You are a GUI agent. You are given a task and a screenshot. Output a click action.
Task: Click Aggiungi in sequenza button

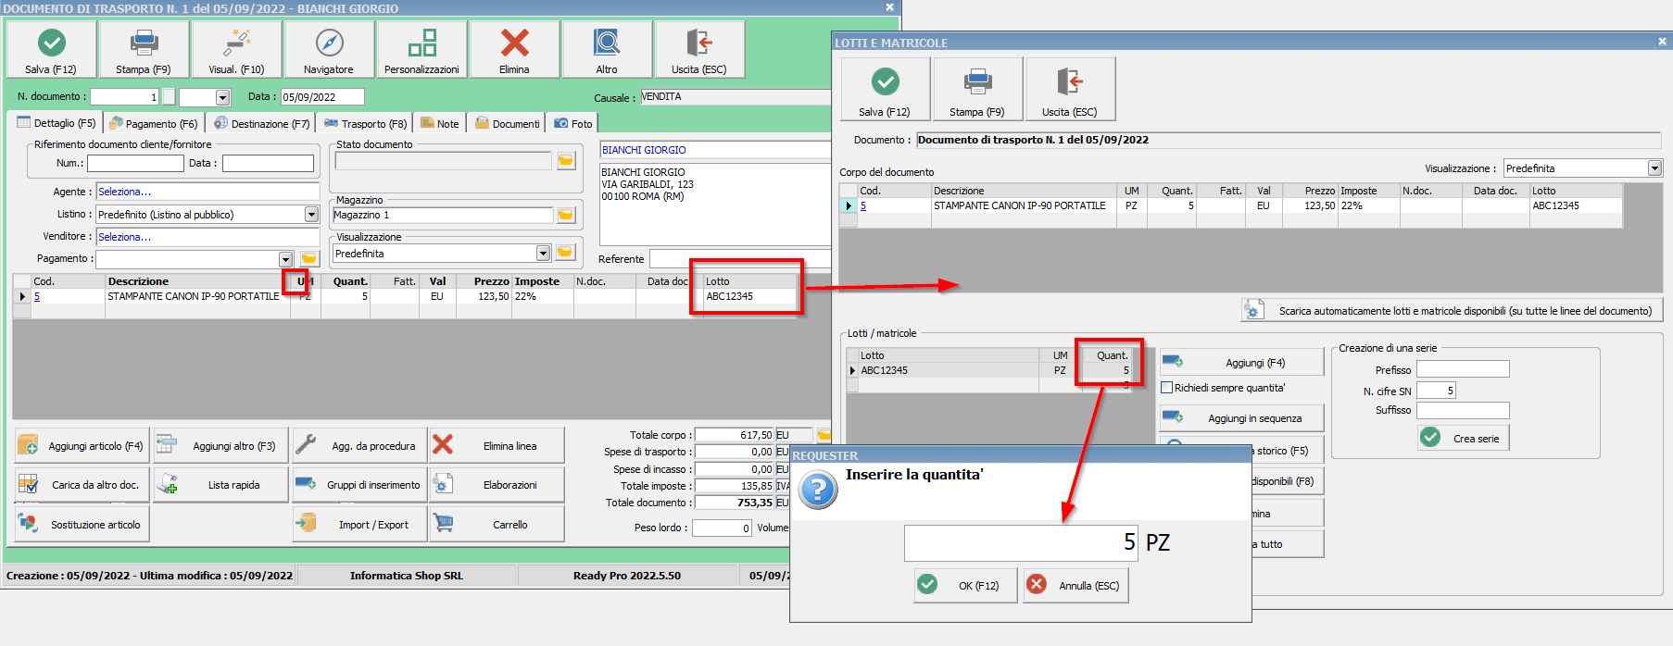pyautogui.click(x=1241, y=418)
